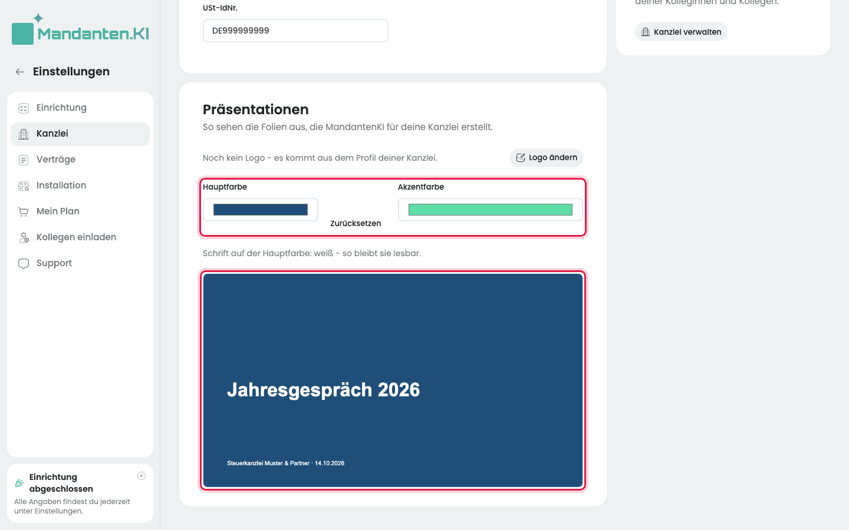849x530 pixels.
Task: Click the Kanzlei verwalten button
Action: point(681,32)
